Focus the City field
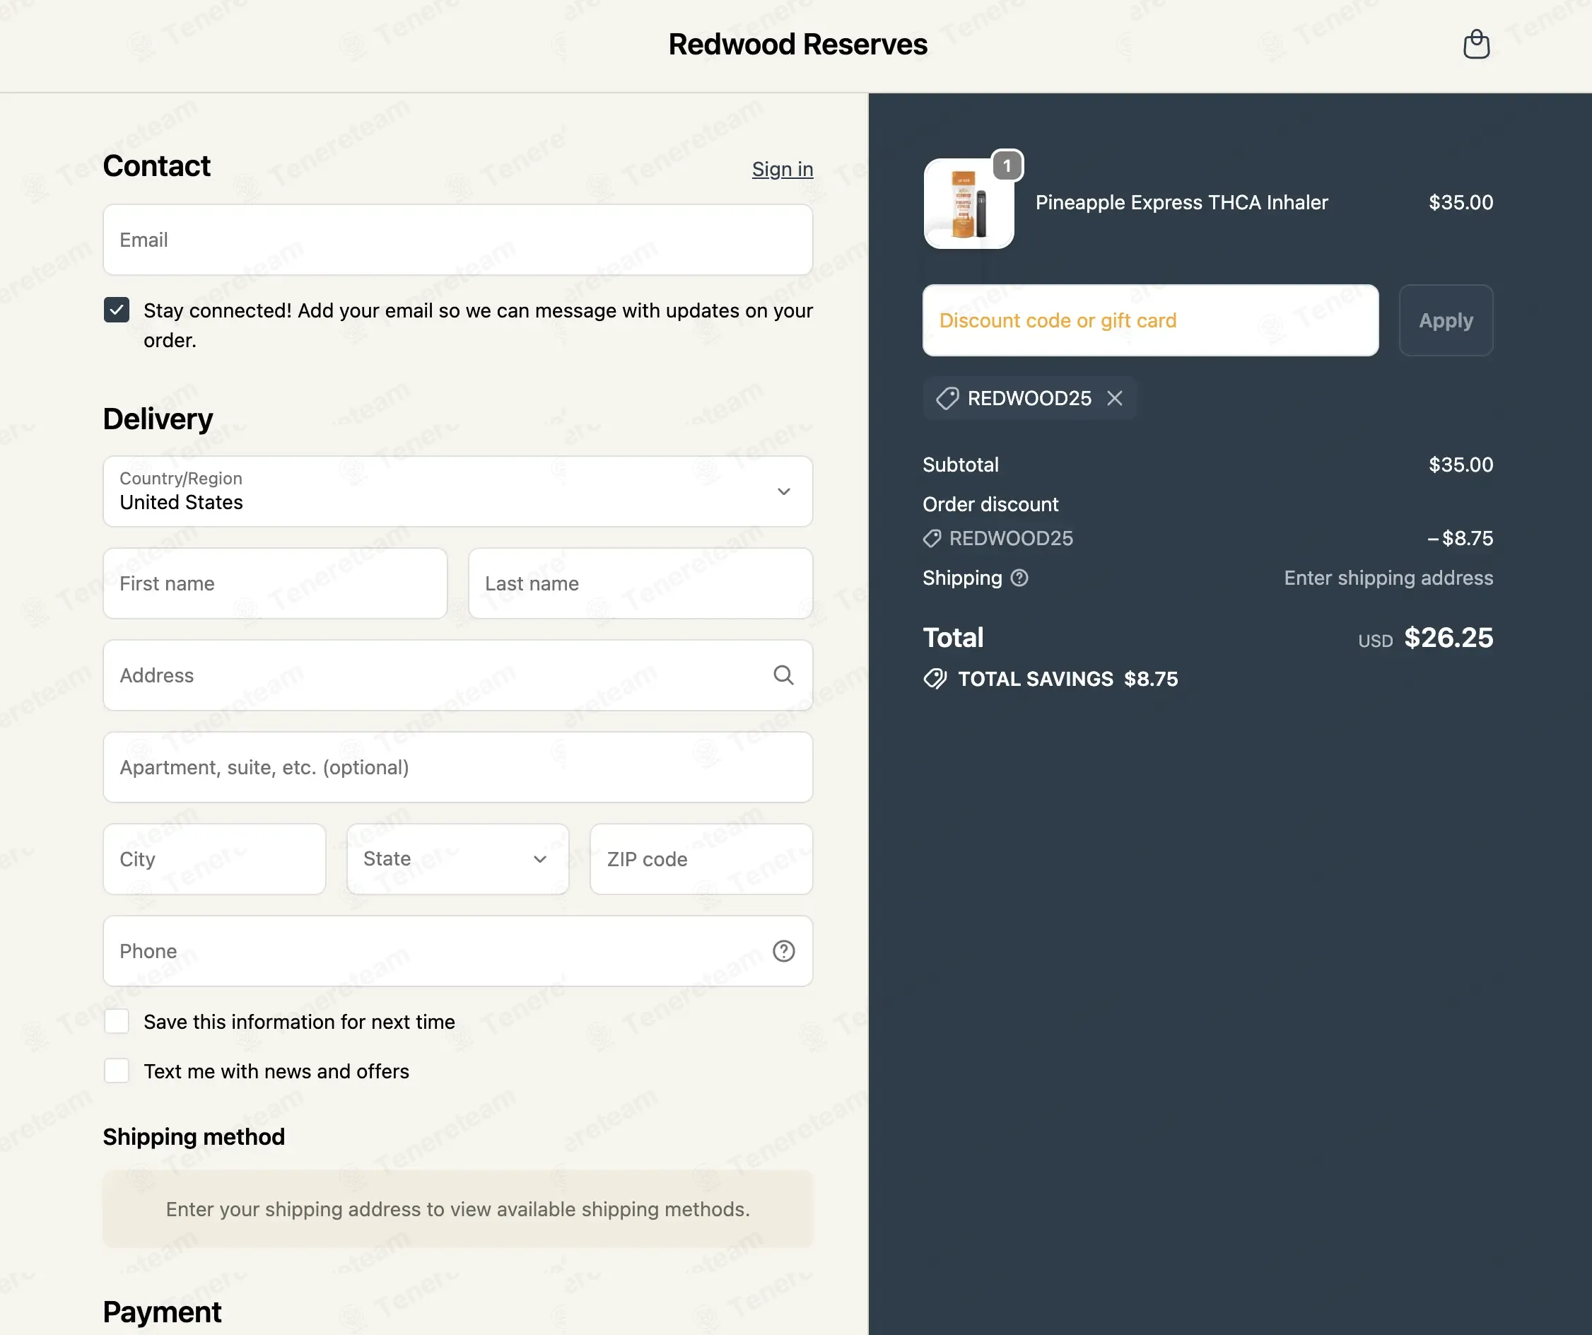This screenshot has width=1592, height=1335. (214, 859)
